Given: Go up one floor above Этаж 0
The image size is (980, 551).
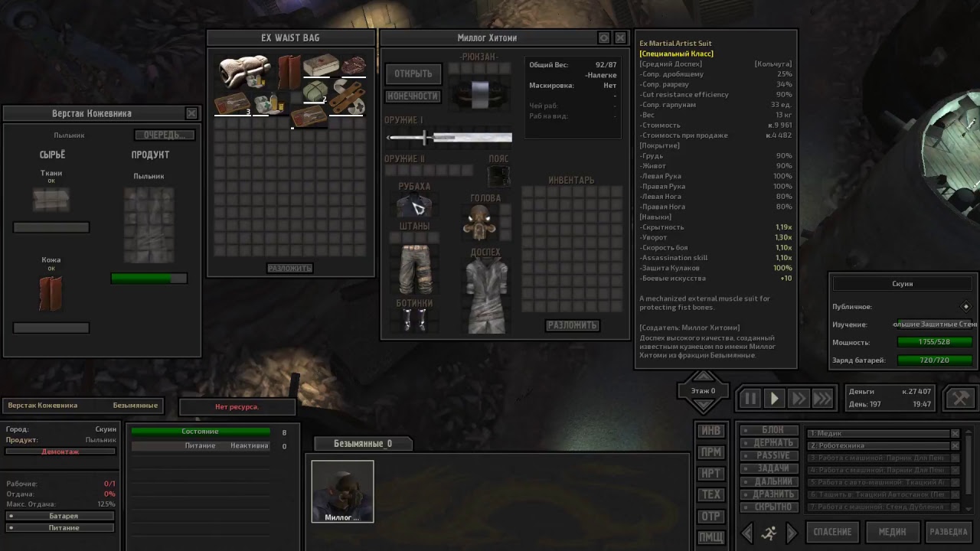Looking at the screenshot, I should point(703,377).
